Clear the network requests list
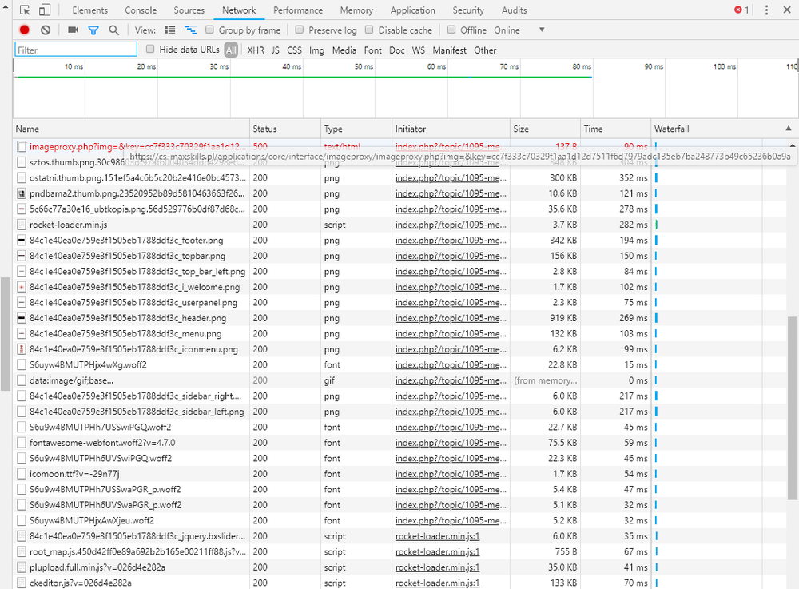The image size is (799, 589). pos(46,29)
